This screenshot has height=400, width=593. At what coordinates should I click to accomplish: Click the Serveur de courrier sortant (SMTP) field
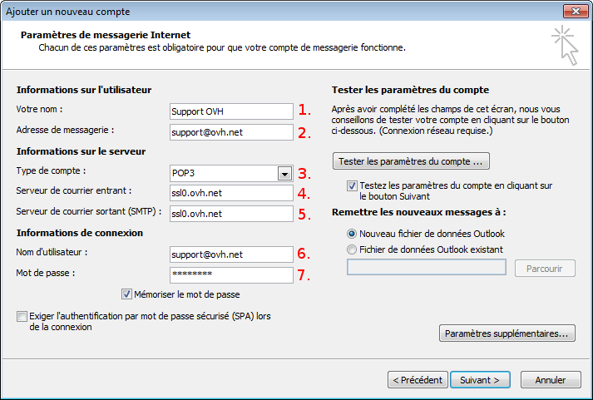pos(230,214)
